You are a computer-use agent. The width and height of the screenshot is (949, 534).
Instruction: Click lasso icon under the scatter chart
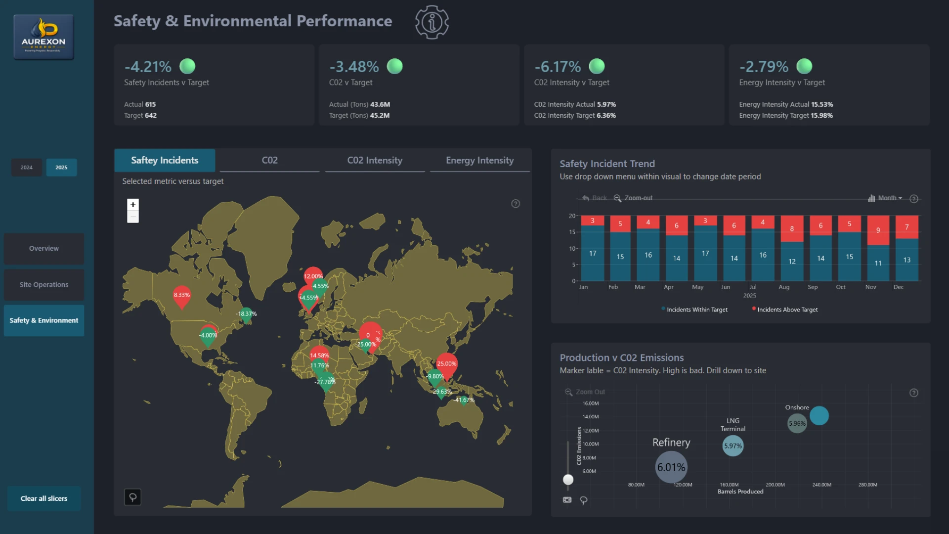pos(584,500)
